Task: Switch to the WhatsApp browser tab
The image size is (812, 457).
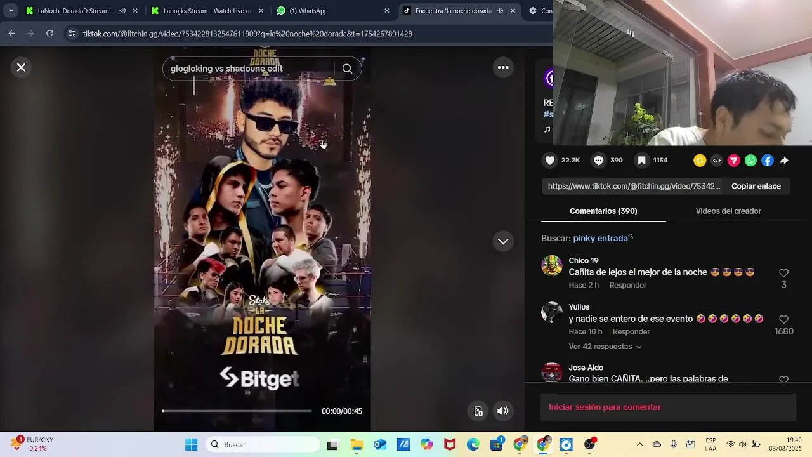Action: coord(333,11)
